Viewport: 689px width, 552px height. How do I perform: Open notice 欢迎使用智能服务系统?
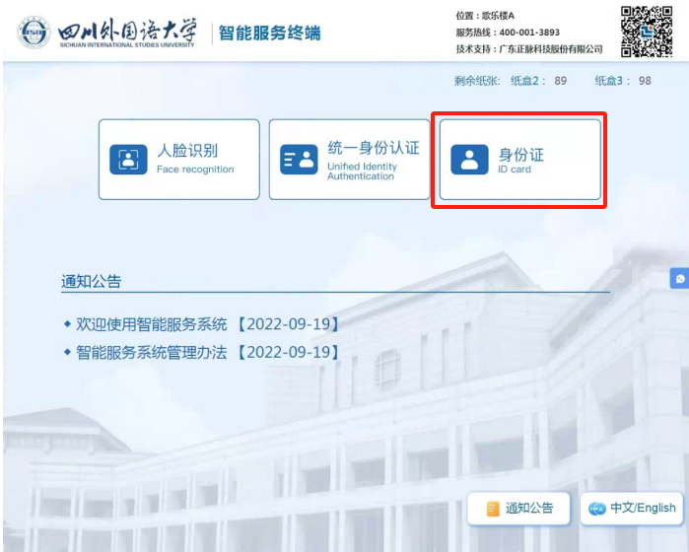click(x=152, y=323)
